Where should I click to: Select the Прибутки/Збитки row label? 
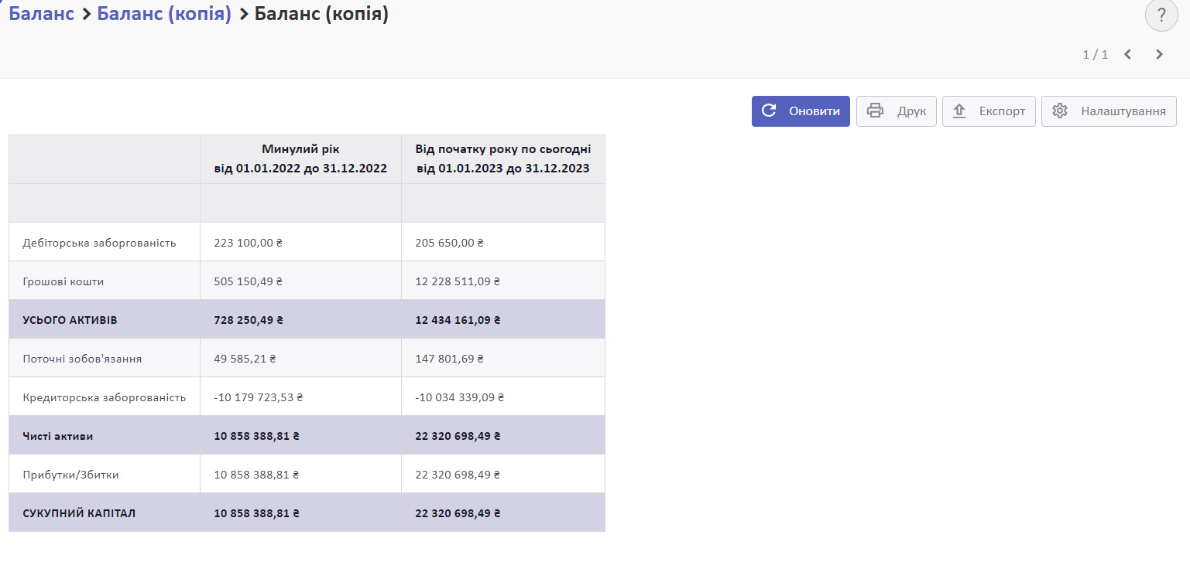point(71,475)
